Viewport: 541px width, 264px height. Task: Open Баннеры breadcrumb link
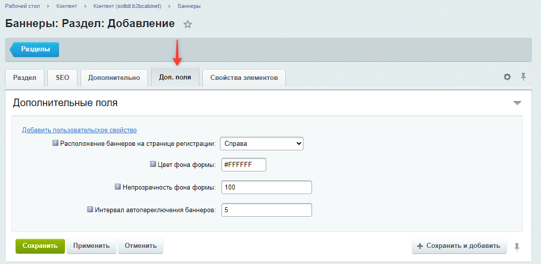189,6
